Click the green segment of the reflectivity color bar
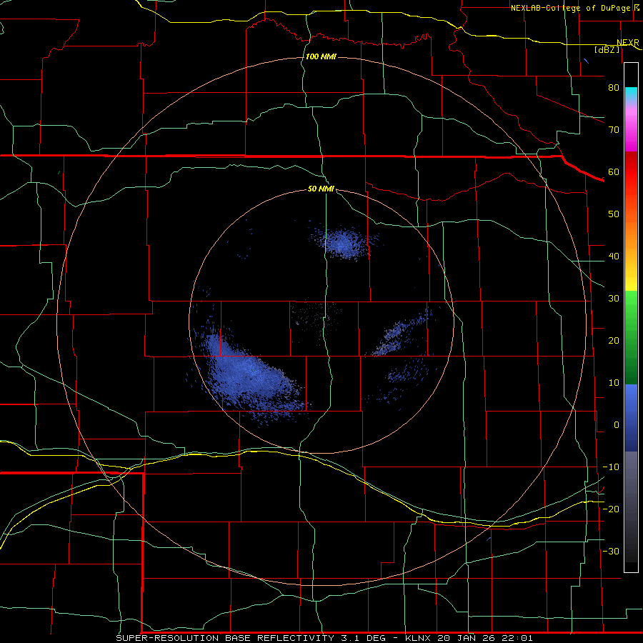Screen dimensions: 643x643 pyautogui.click(x=631, y=337)
